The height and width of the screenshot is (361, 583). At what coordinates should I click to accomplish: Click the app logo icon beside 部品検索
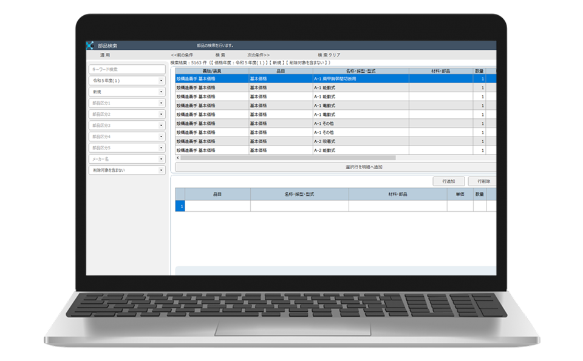pyautogui.click(x=90, y=46)
